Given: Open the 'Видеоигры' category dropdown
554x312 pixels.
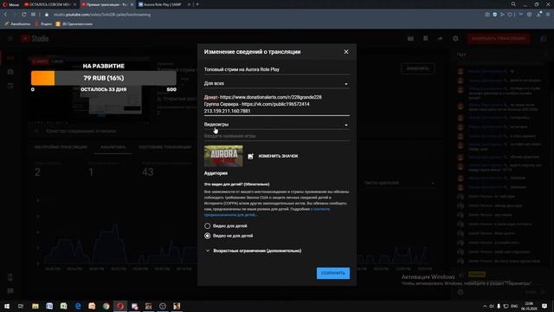Looking at the screenshot, I should (x=277, y=125).
